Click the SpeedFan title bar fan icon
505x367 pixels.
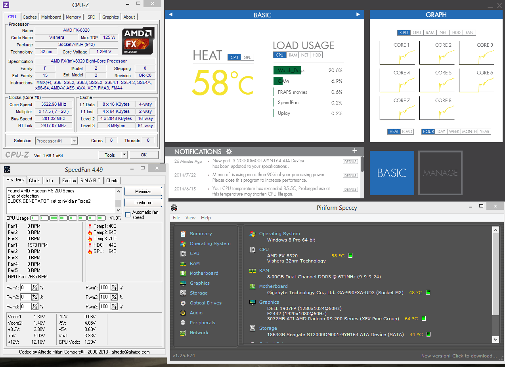7,169
